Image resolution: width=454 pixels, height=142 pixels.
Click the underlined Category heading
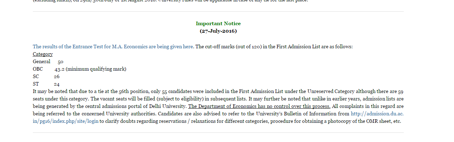point(43,54)
